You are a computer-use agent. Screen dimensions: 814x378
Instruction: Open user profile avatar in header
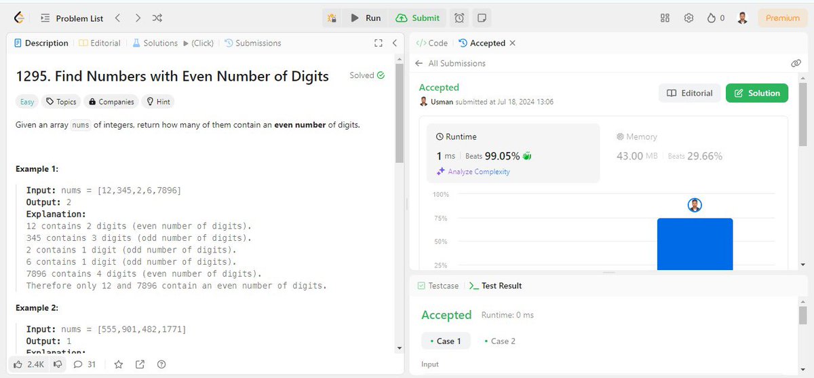[743, 18]
